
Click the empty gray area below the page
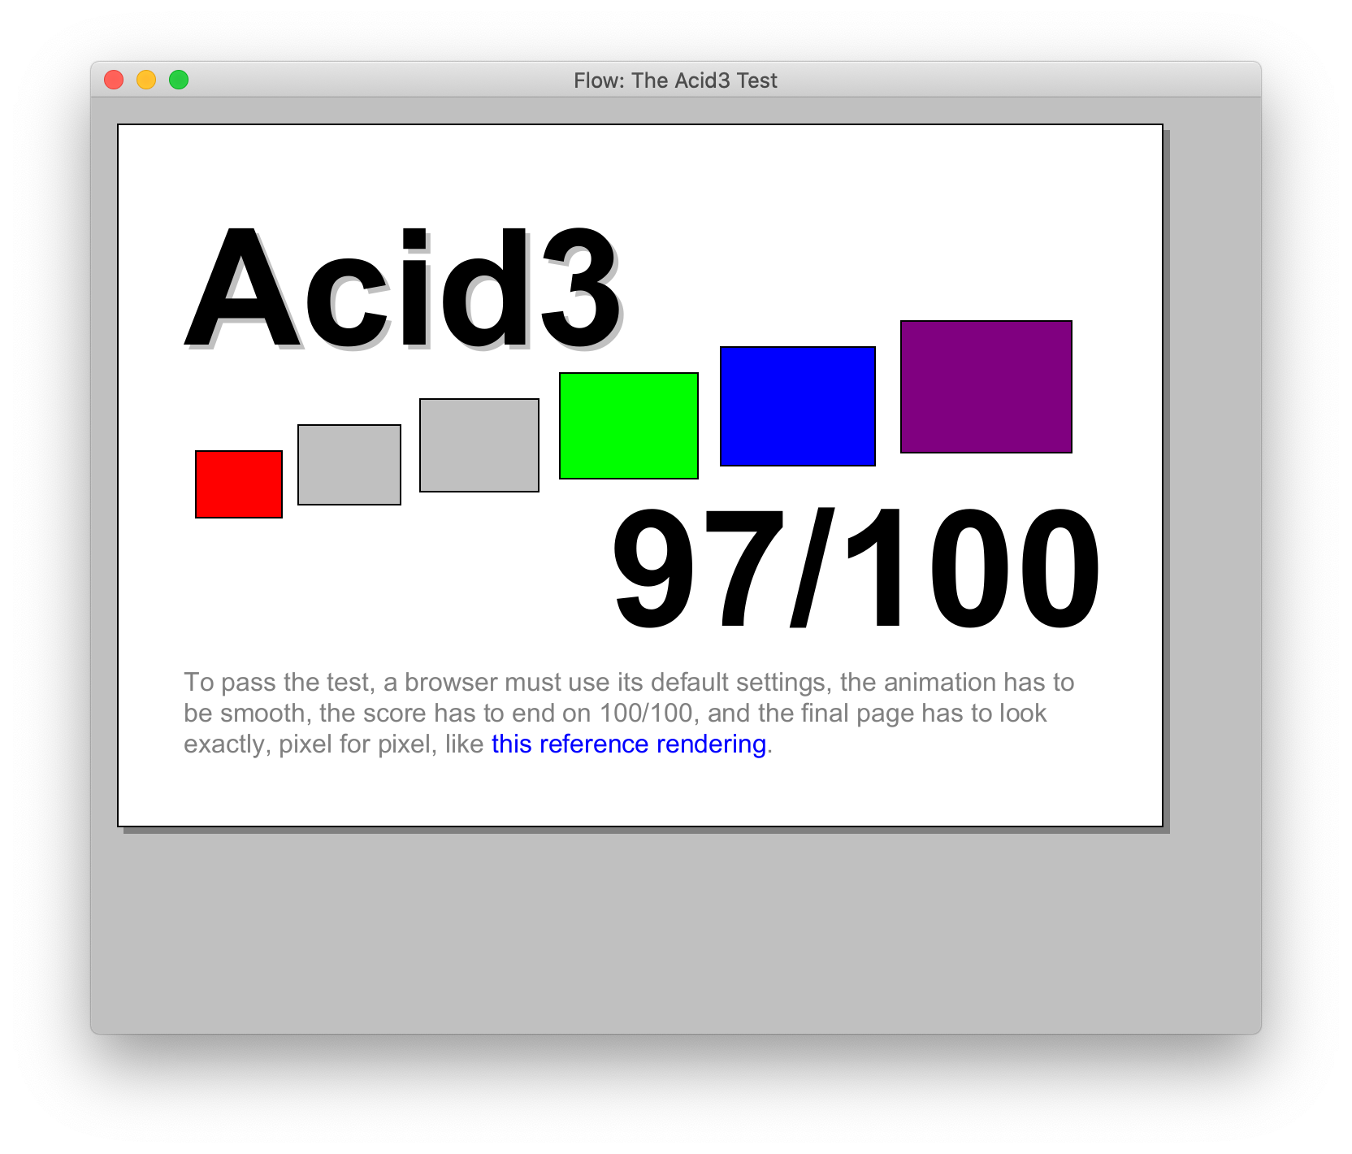(x=674, y=935)
